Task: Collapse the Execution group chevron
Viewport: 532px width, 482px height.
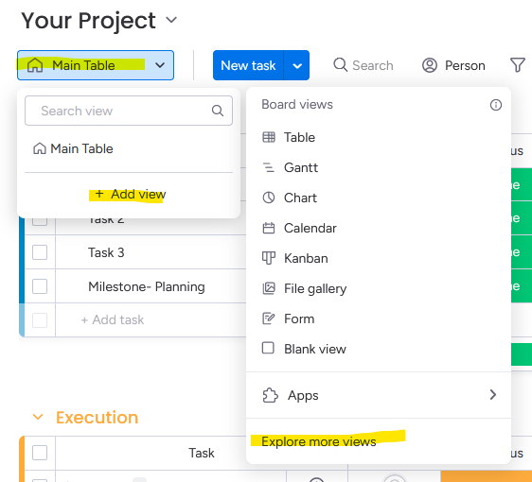Action: point(38,417)
